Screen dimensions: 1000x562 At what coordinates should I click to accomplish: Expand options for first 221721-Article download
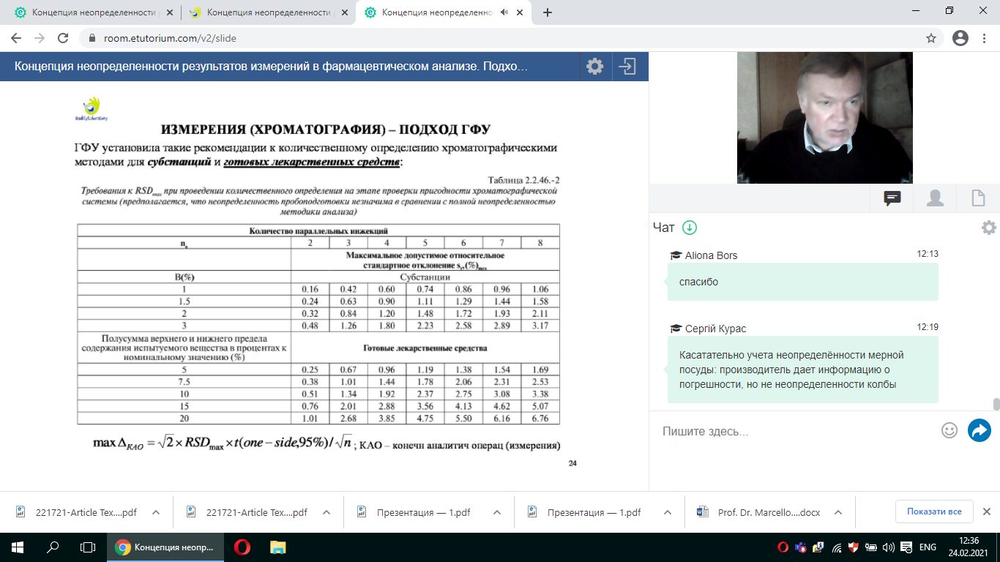(x=156, y=512)
